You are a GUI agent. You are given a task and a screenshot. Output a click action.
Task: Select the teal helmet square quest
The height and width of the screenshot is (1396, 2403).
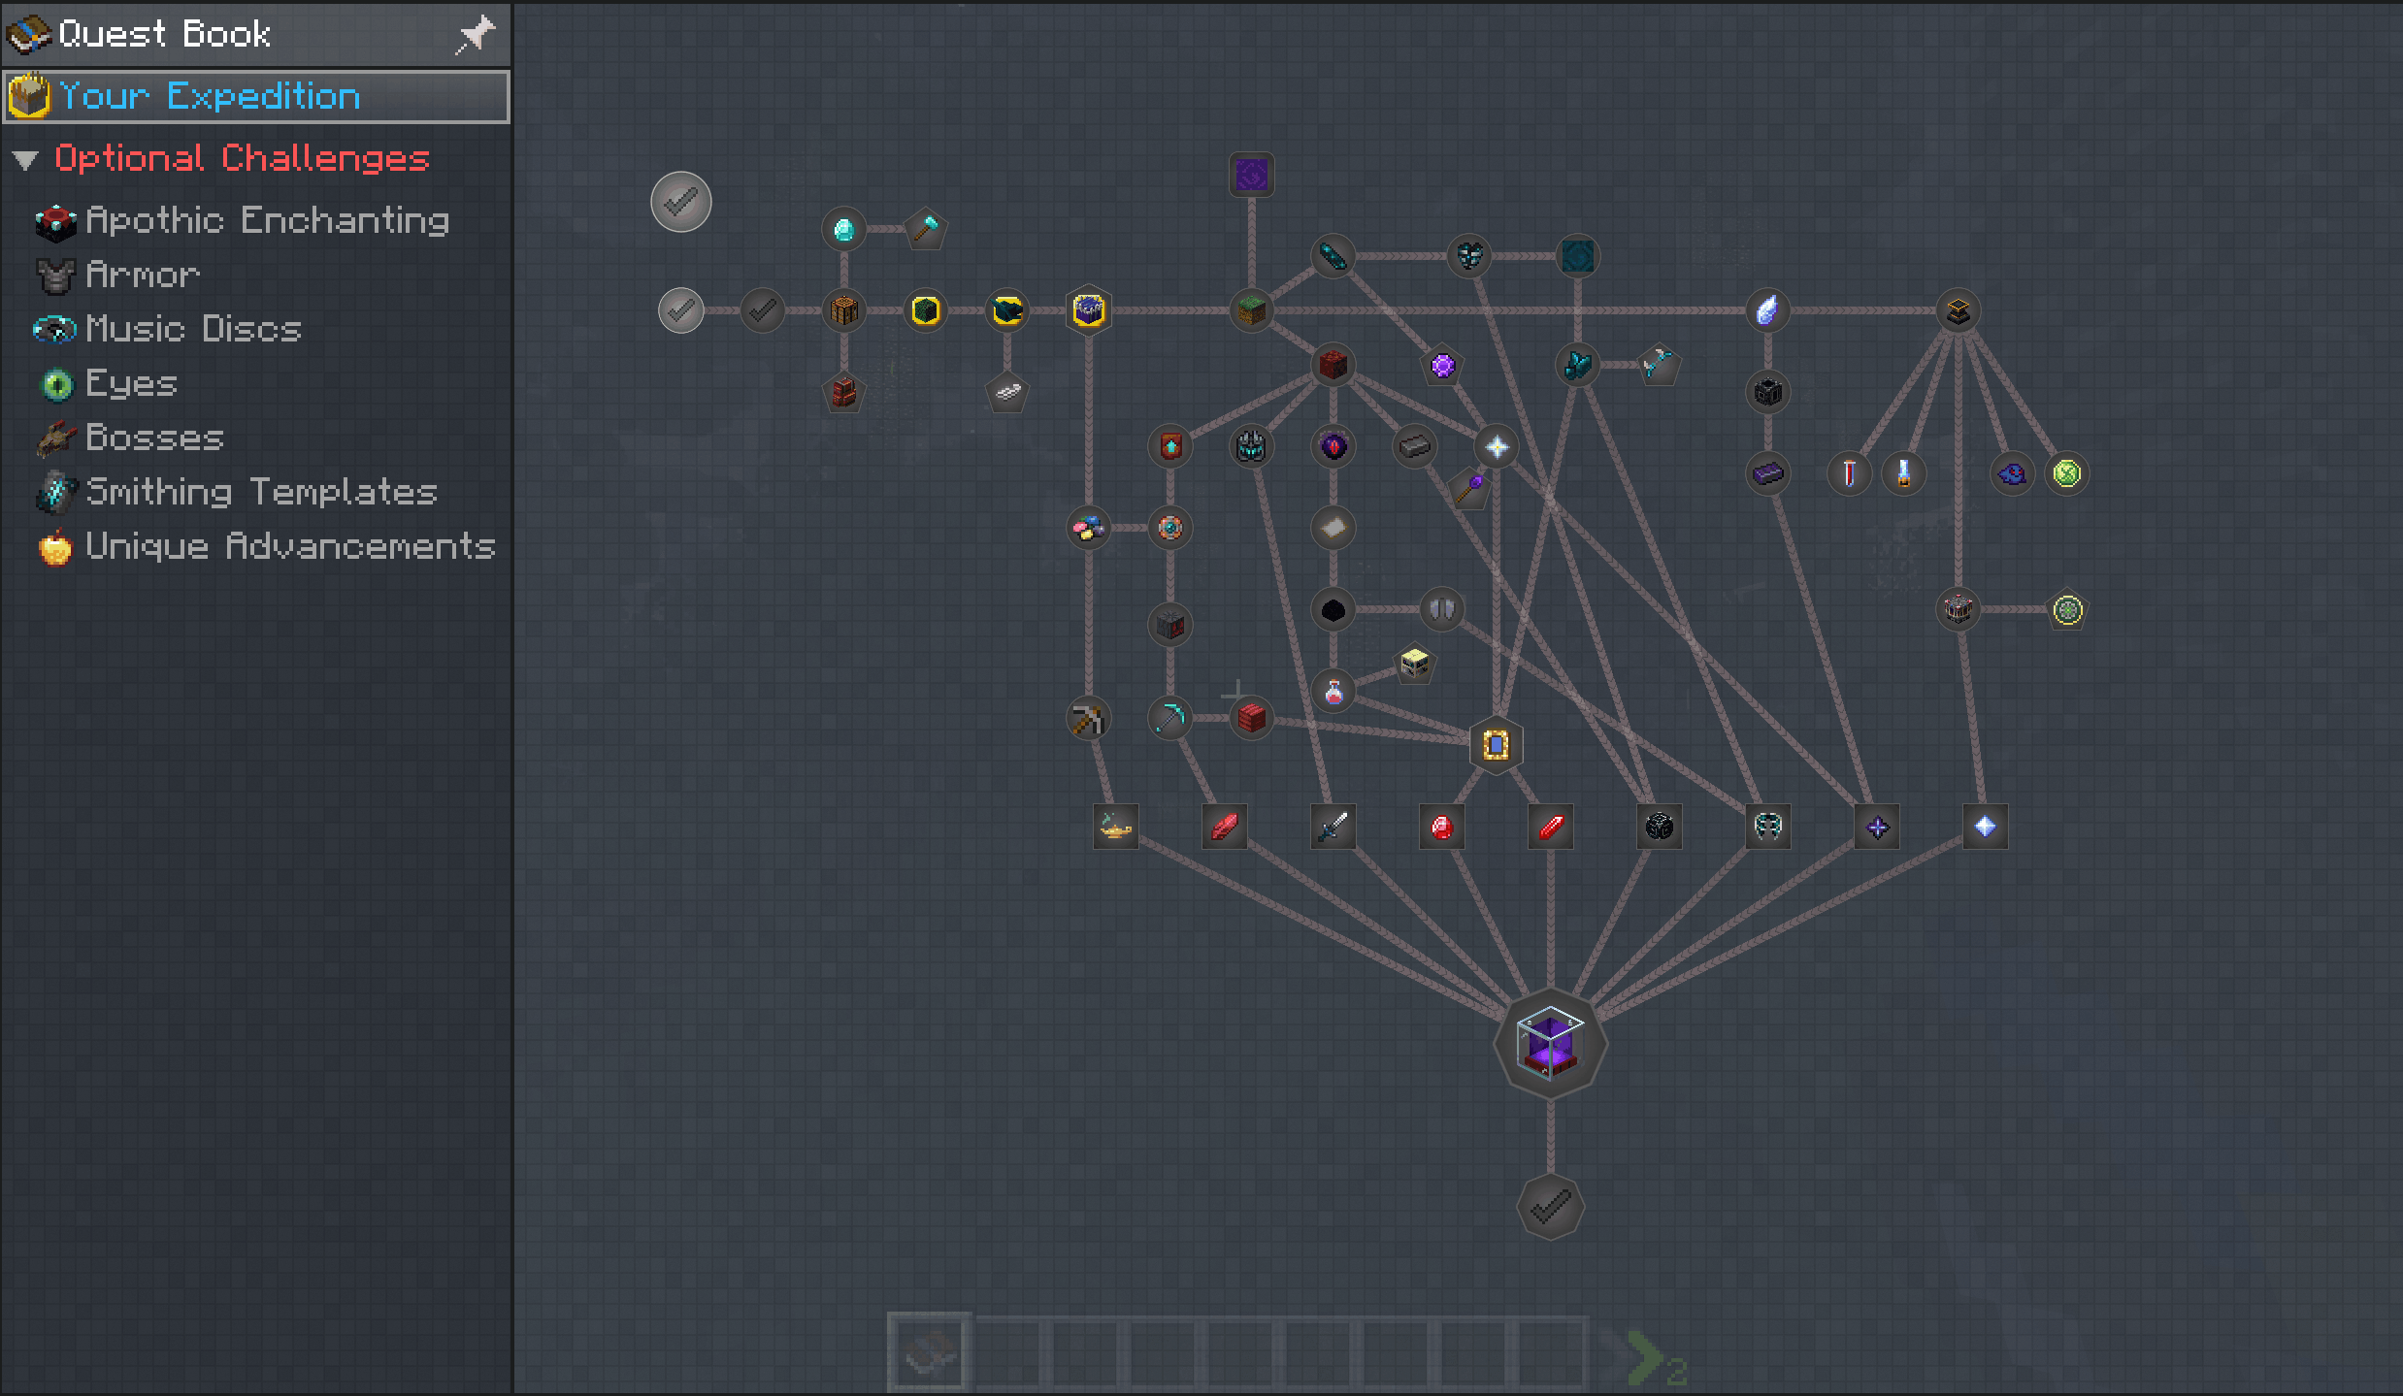tap(1767, 828)
